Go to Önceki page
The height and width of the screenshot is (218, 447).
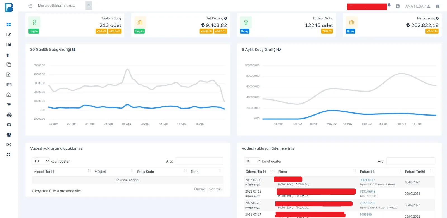click(x=200, y=189)
